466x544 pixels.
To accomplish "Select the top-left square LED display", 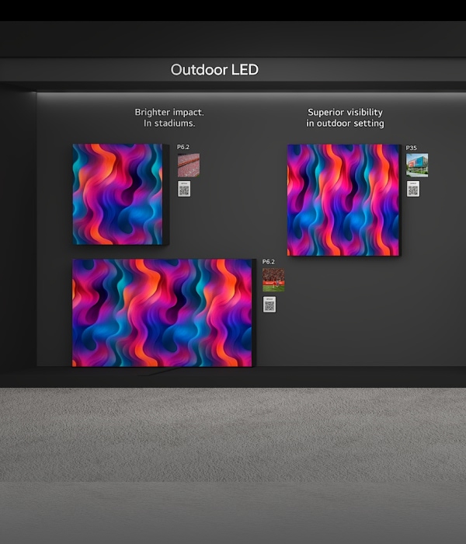I will coord(116,194).
